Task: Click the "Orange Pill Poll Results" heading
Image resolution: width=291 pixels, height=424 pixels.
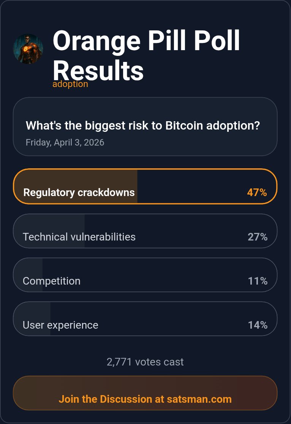Action: coord(146,55)
